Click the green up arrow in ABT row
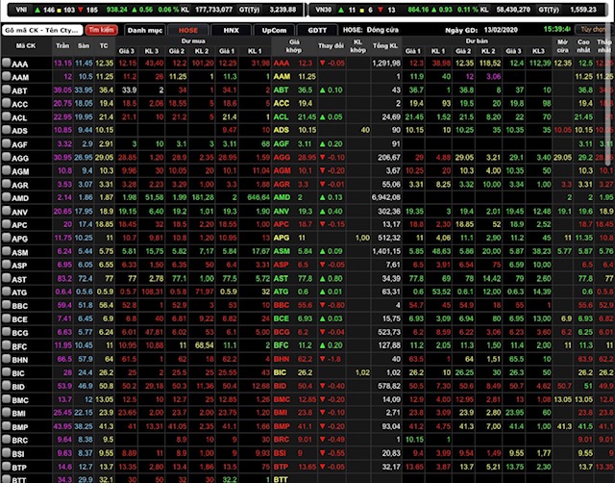The height and width of the screenshot is (483, 615). click(x=321, y=89)
